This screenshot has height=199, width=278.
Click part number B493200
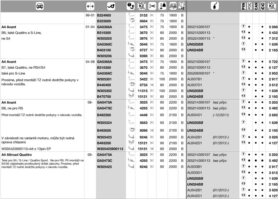104,143
